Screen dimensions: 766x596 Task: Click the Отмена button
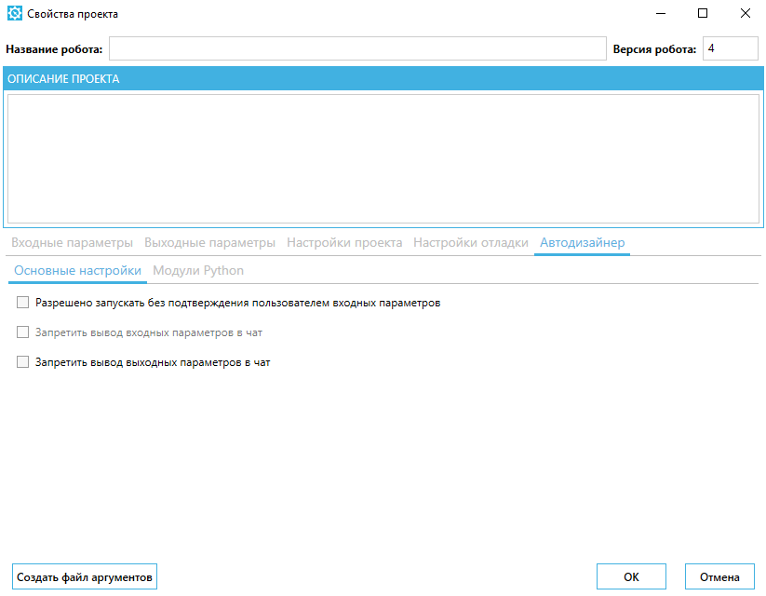[x=719, y=577]
